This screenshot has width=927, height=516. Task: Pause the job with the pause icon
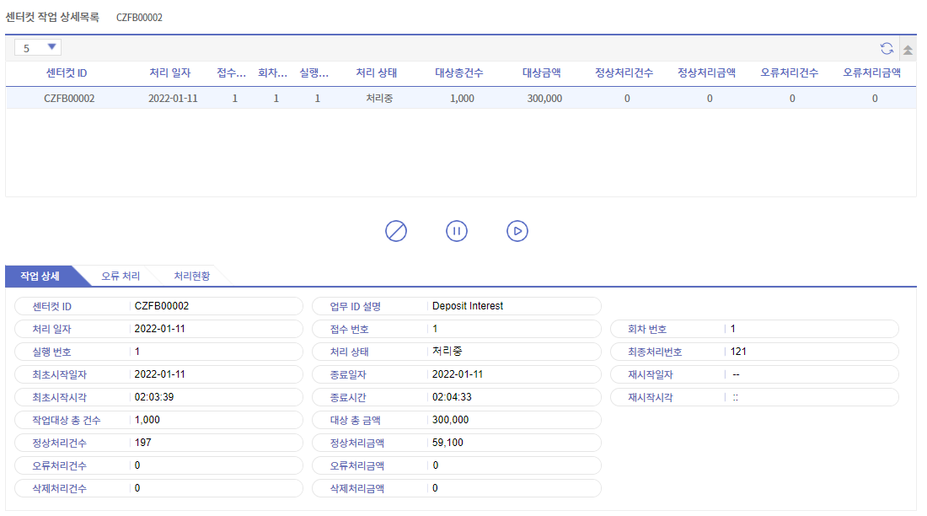coord(457,231)
